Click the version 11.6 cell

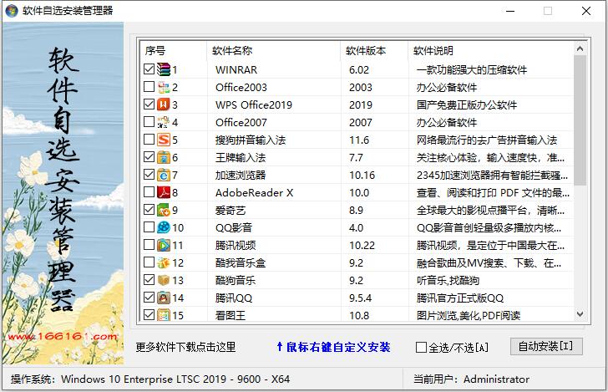click(x=359, y=140)
